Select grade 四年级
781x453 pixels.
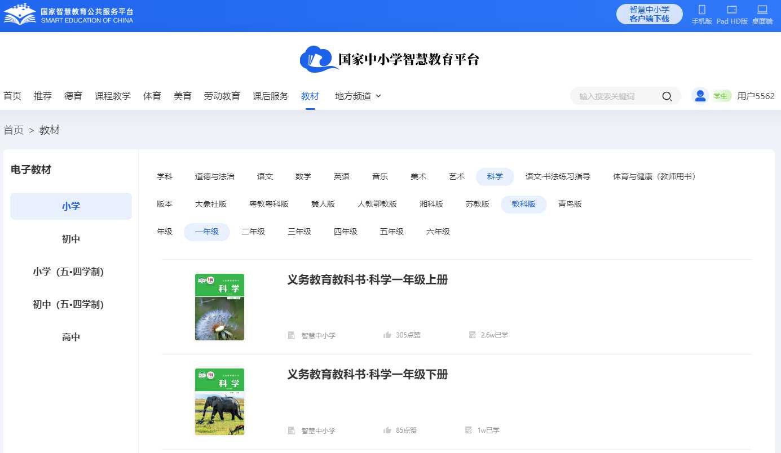346,232
